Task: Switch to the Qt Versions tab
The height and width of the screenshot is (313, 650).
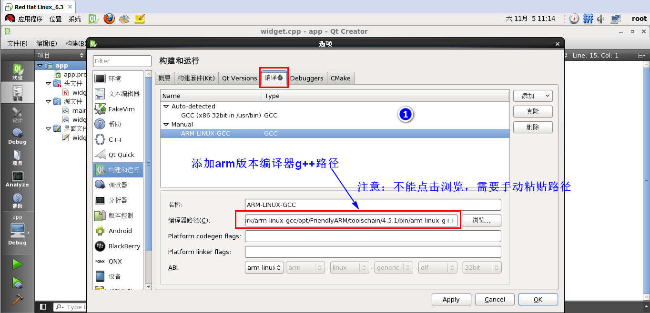Action: 239,78
